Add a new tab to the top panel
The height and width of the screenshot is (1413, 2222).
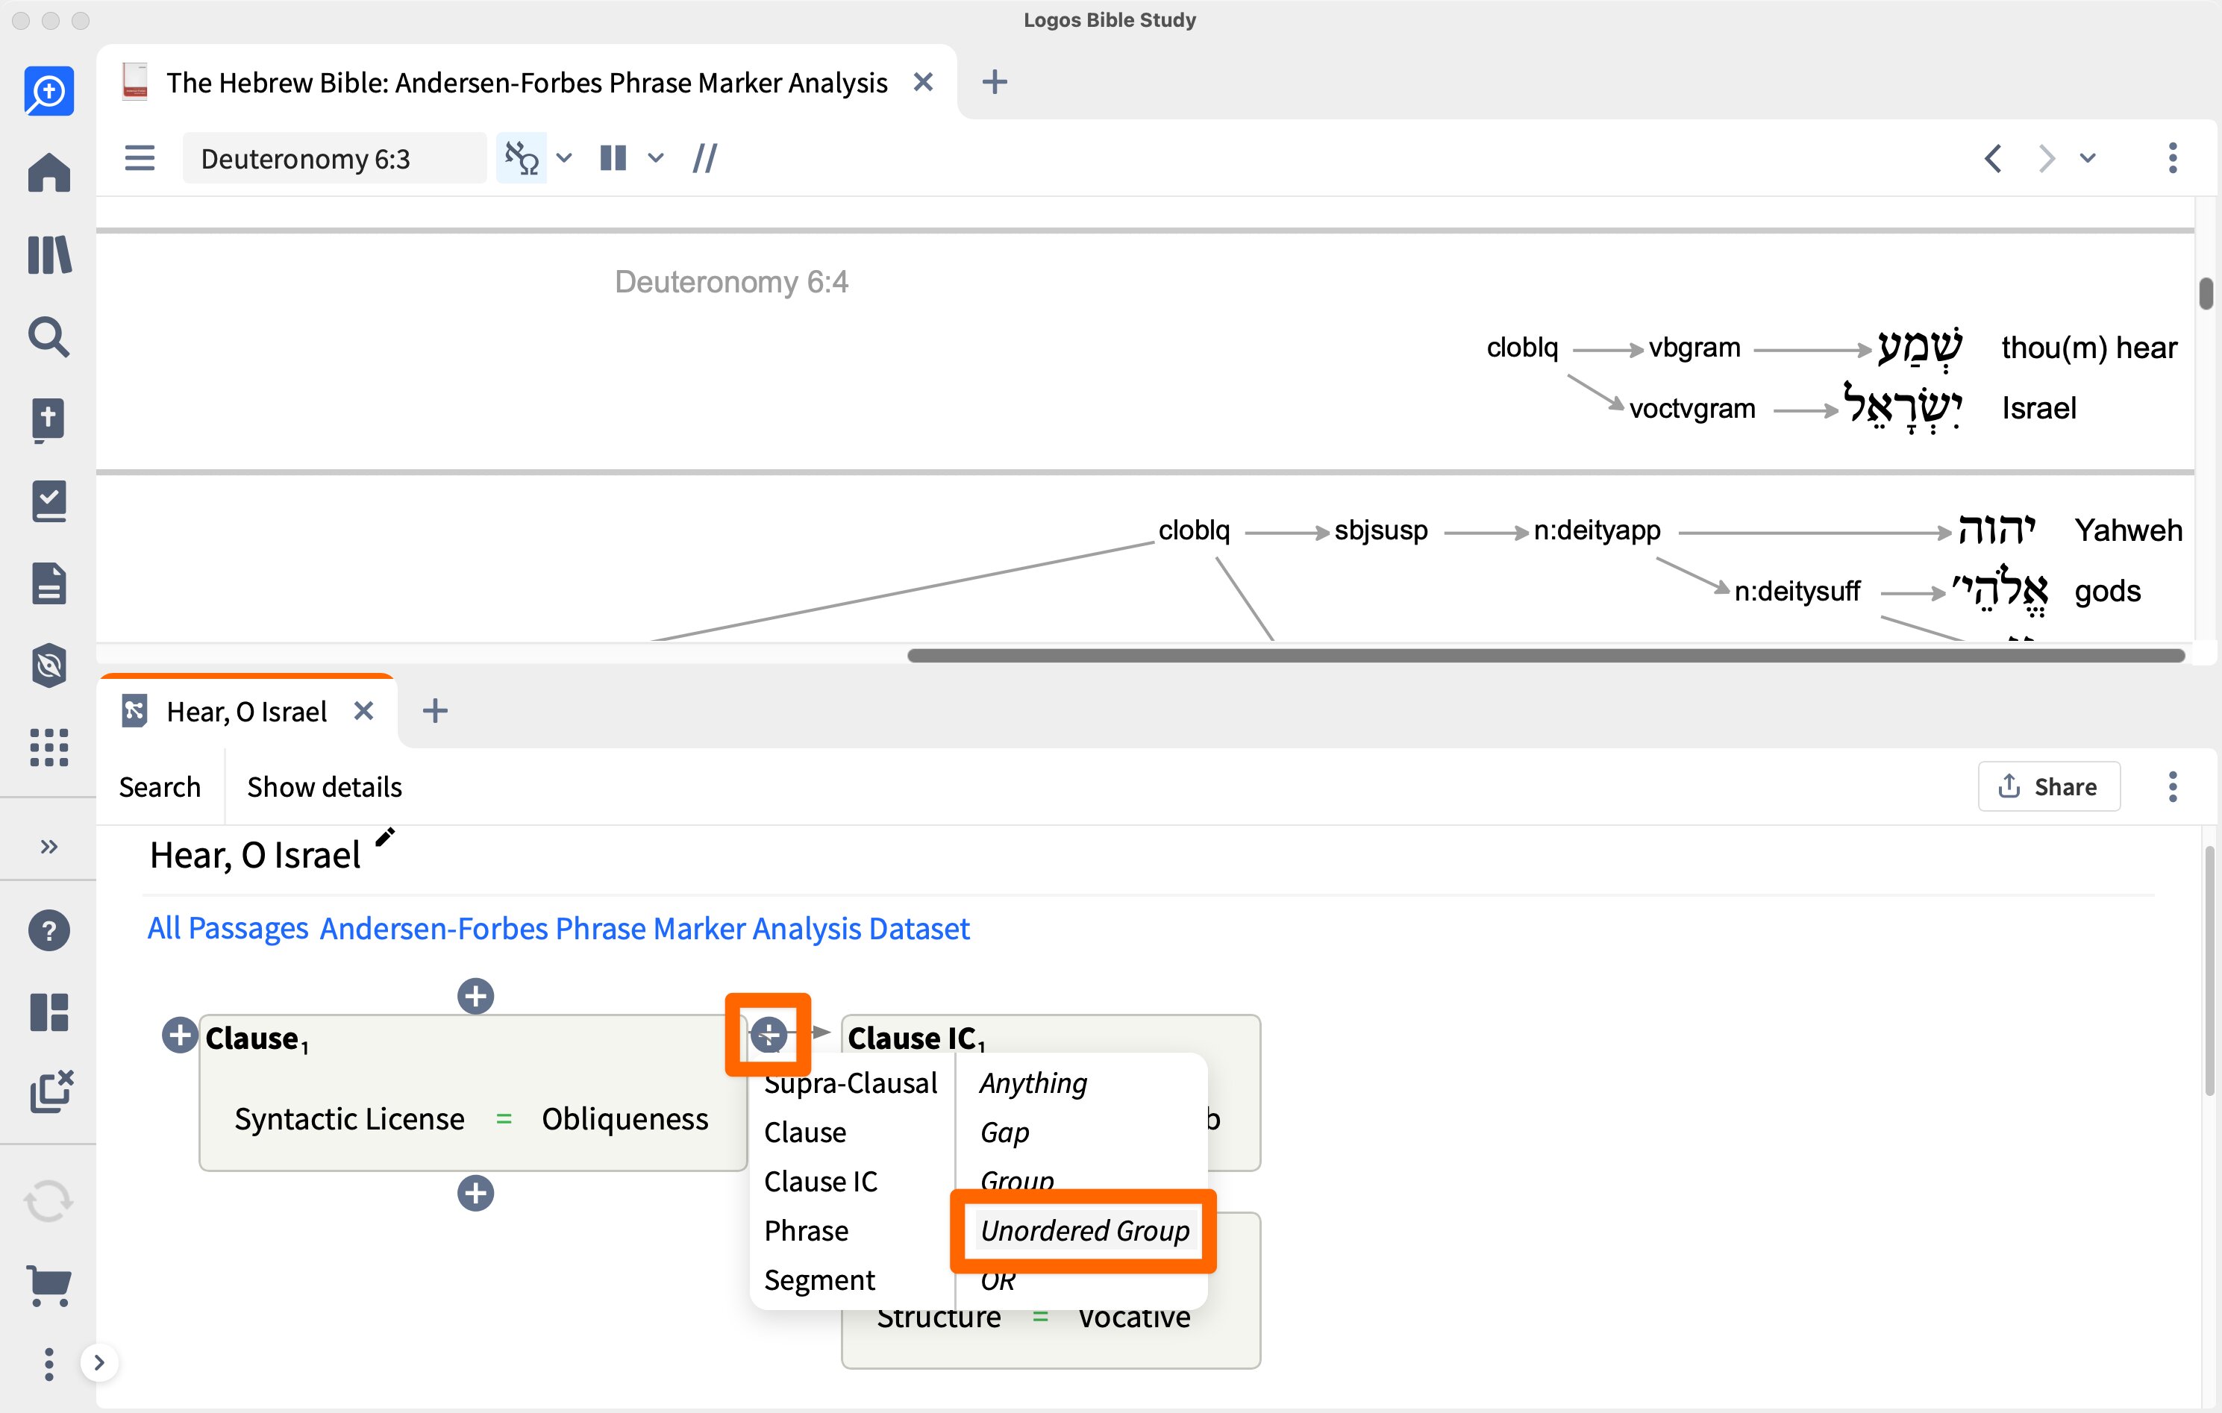[994, 82]
